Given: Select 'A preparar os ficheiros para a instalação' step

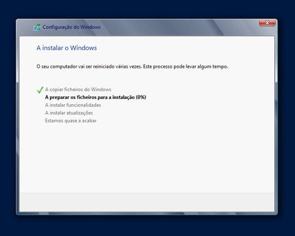Looking at the screenshot, I should [x=95, y=97].
